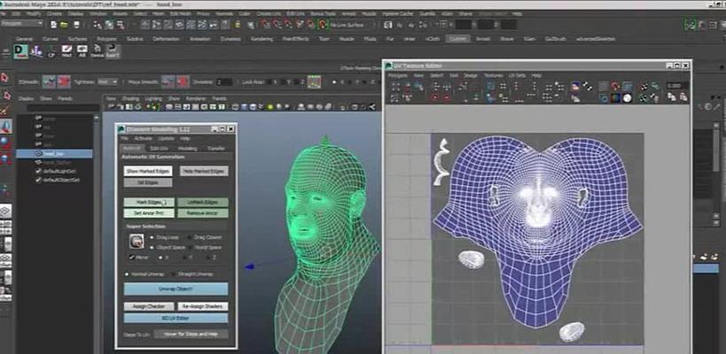The width and height of the screenshot is (726, 354).
Task: Click the Divisions input field
Action: coord(224,82)
